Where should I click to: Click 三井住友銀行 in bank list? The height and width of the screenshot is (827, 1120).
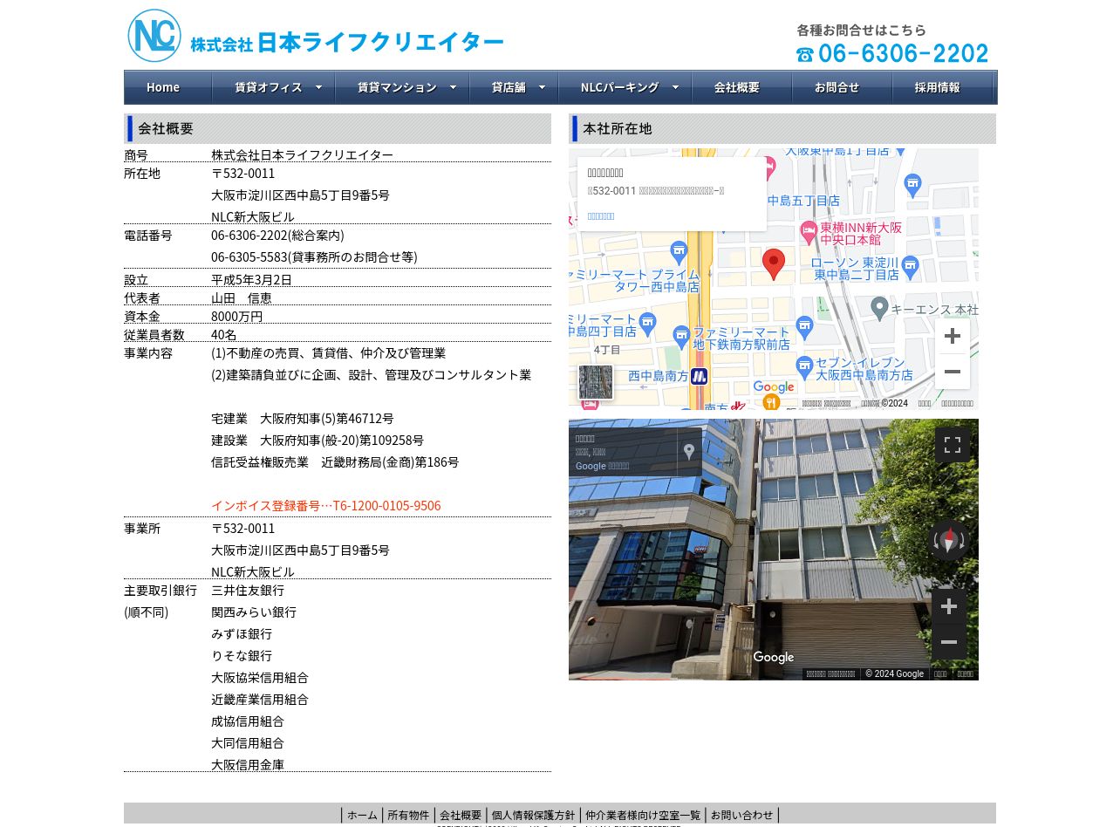[248, 591]
